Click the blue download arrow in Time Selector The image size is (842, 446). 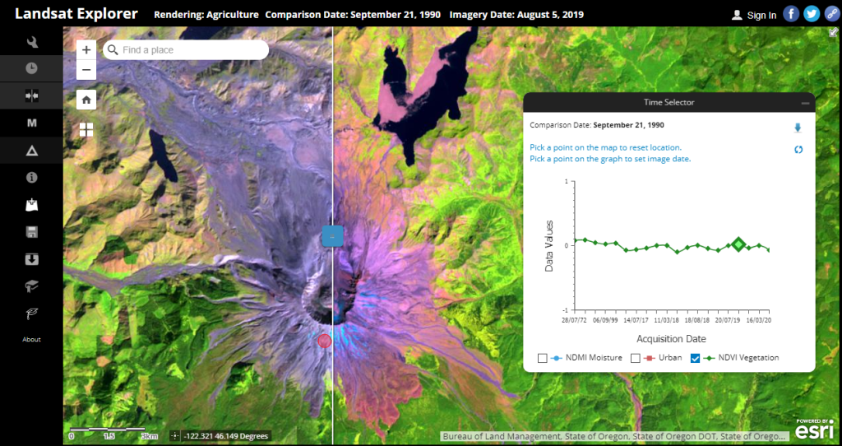tap(798, 128)
